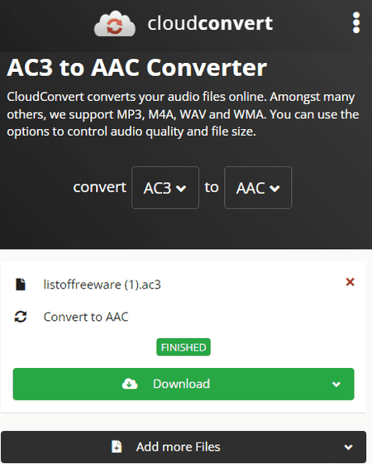This screenshot has height=464, width=372.
Task: Click the Convert to AAC label
Action: click(x=86, y=317)
